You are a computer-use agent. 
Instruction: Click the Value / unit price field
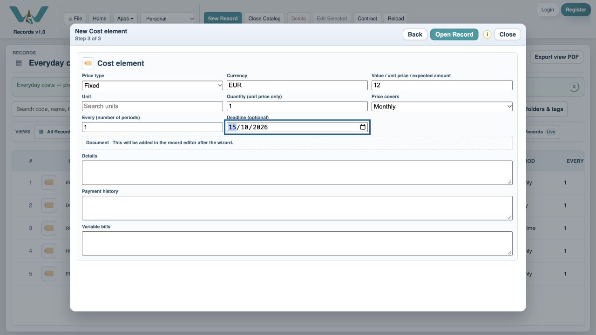coord(442,85)
